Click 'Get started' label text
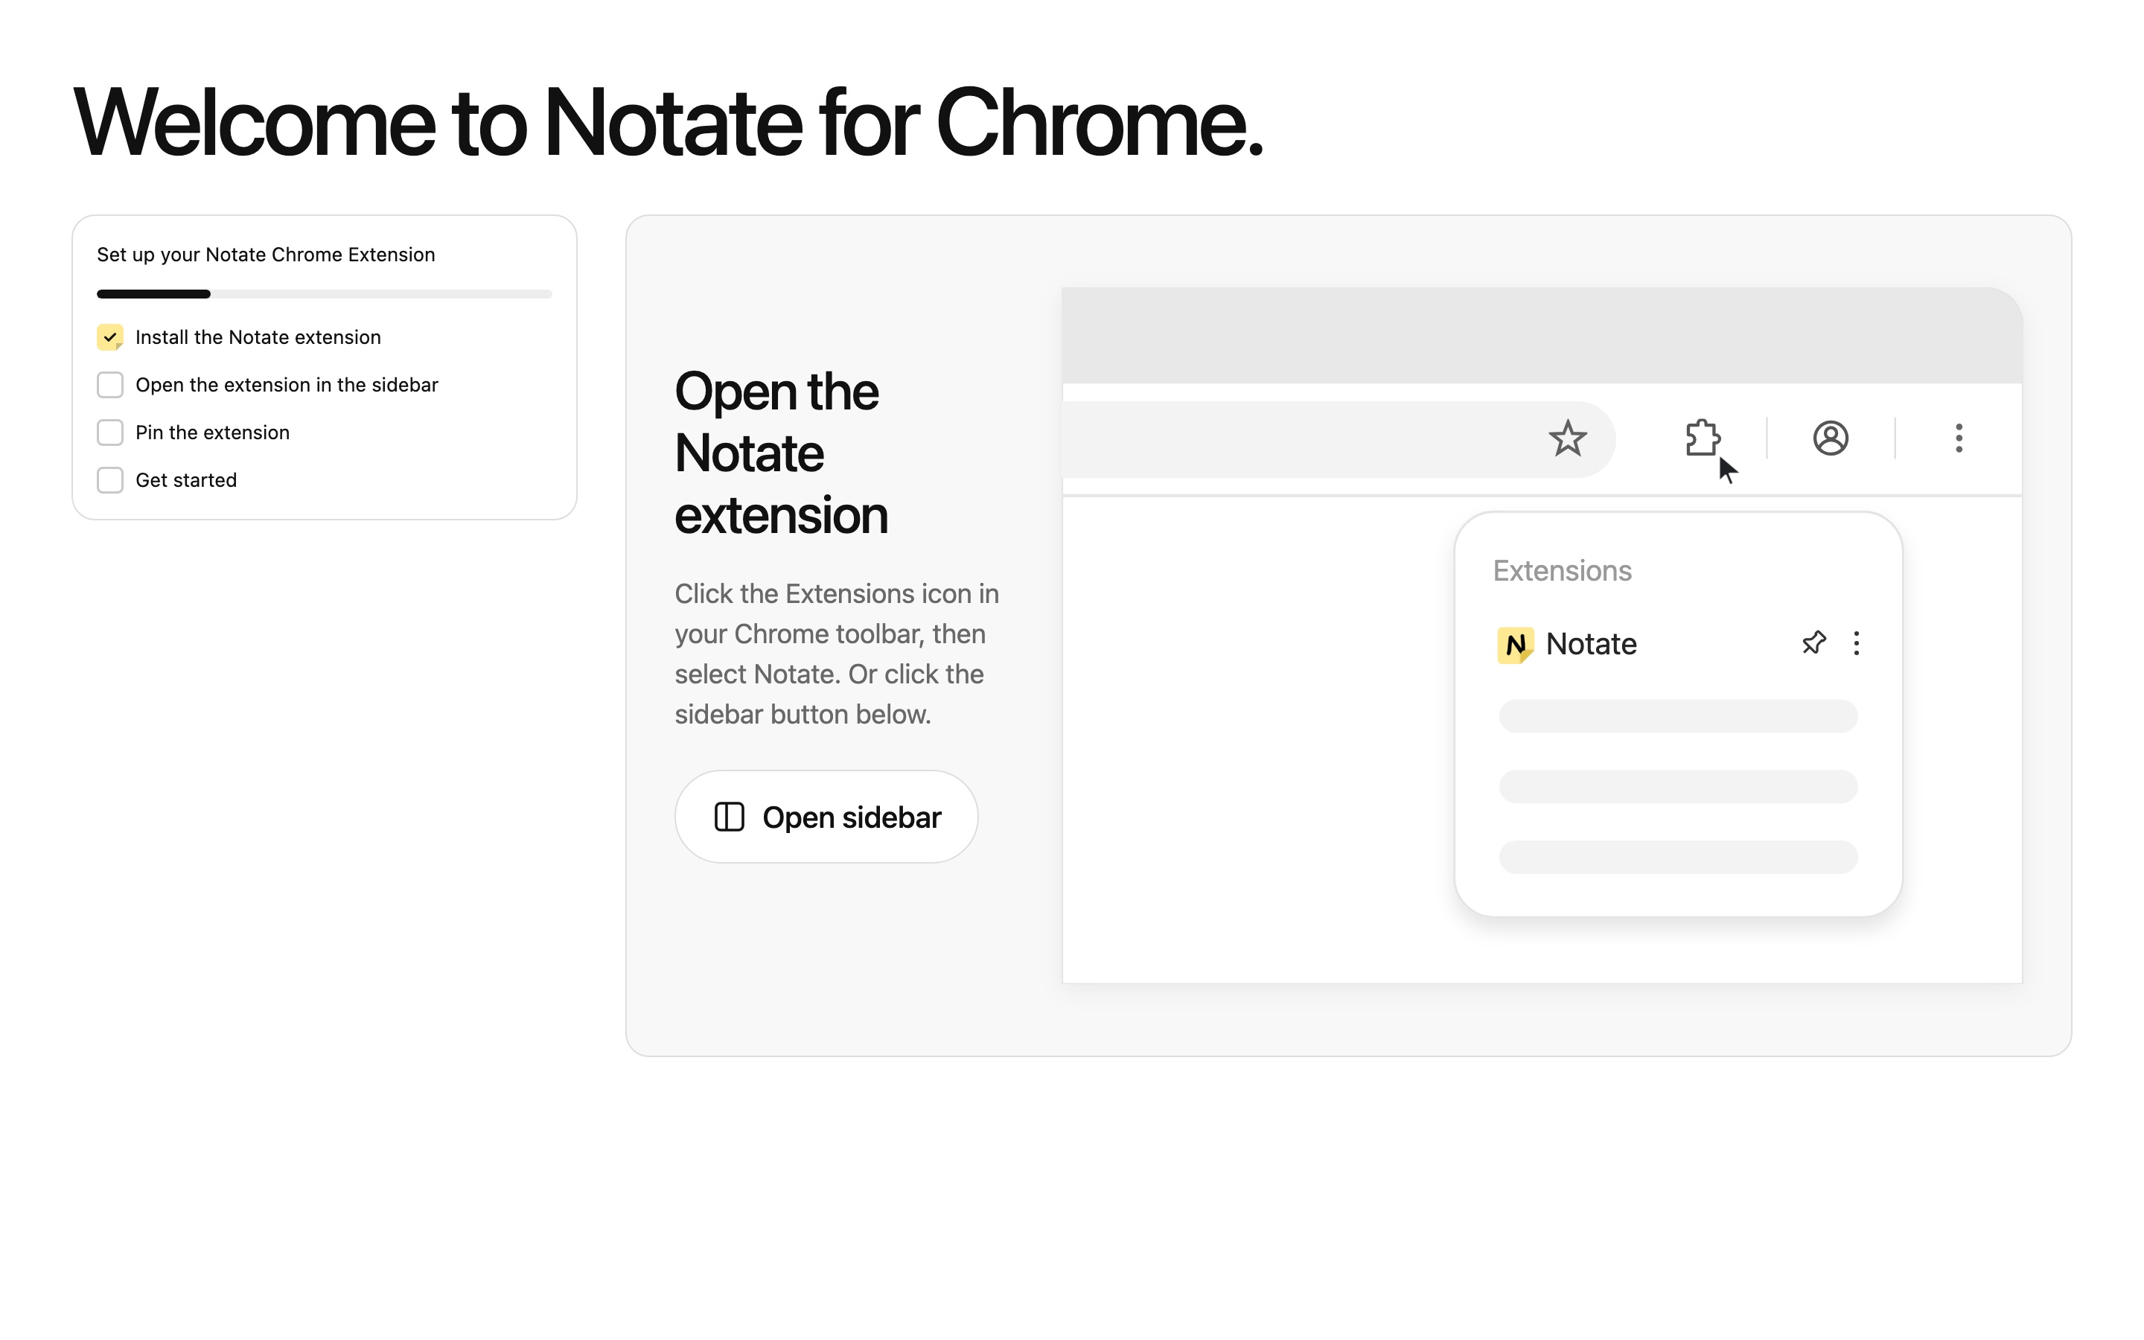Image resolution: width=2144 pixels, height=1340 pixels. coord(186,480)
